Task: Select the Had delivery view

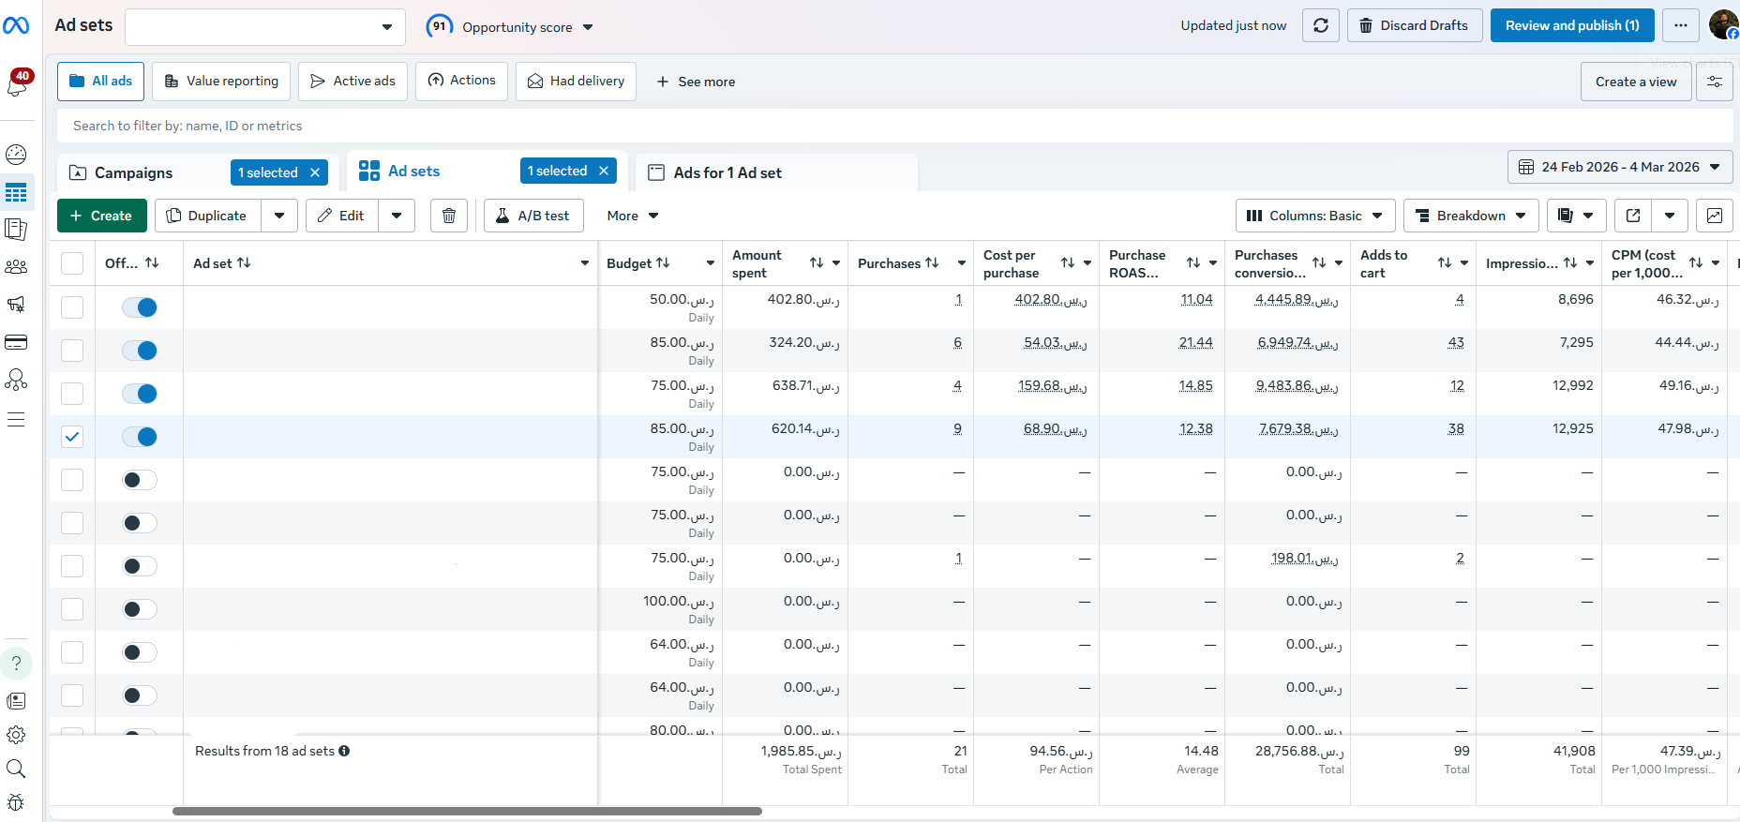Action: (x=576, y=82)
